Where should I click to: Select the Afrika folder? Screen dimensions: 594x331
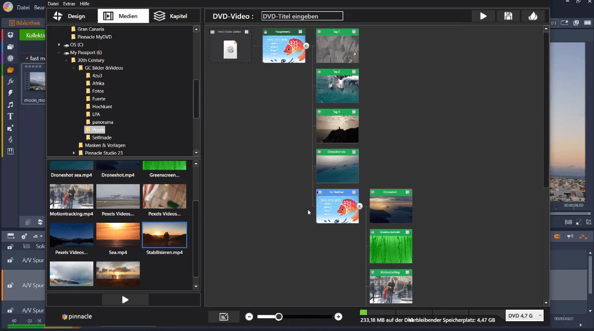95,83
